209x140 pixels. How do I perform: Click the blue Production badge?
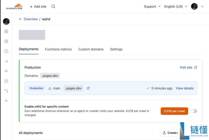click(36, 88)
